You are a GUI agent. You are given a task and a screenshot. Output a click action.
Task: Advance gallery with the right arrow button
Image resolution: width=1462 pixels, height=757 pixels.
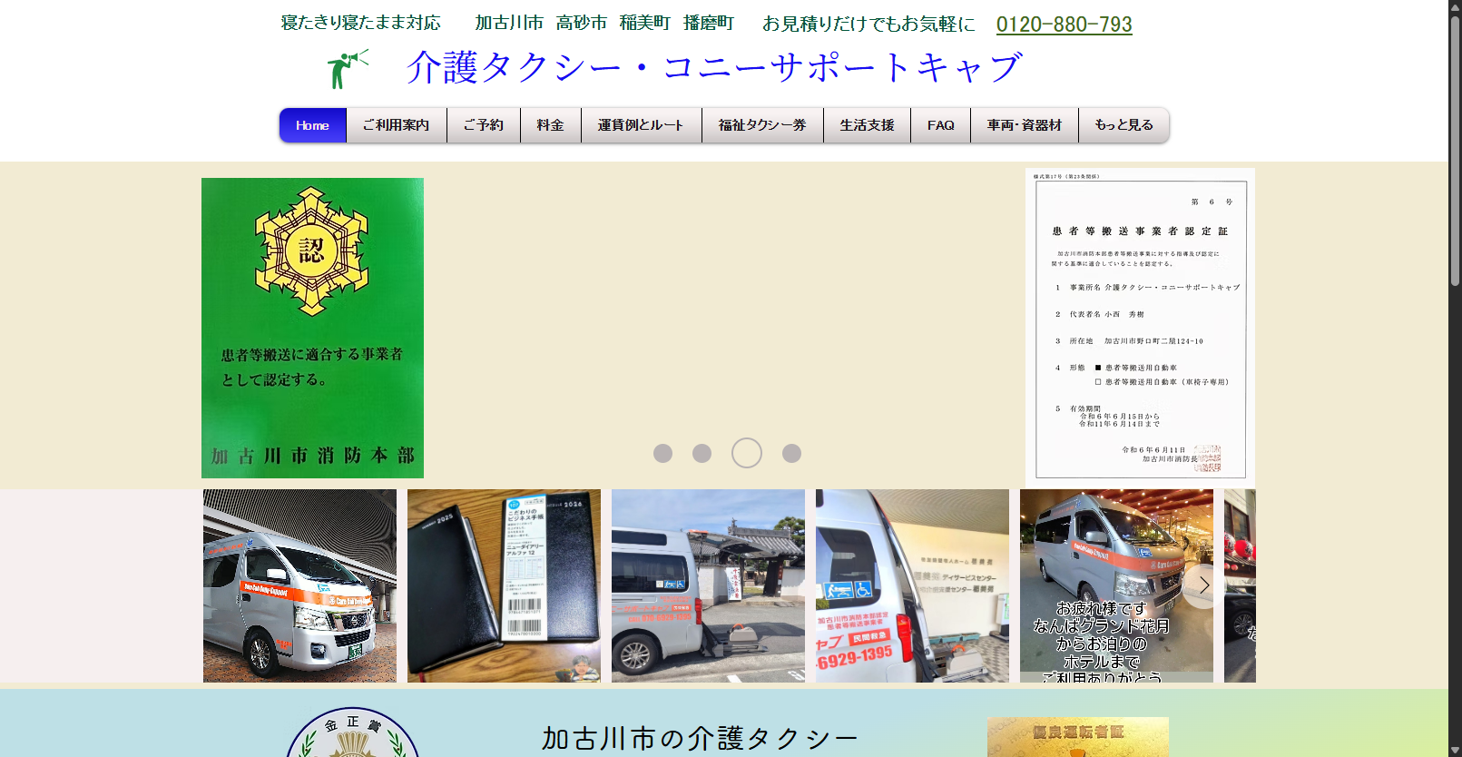click(1203, 585)
